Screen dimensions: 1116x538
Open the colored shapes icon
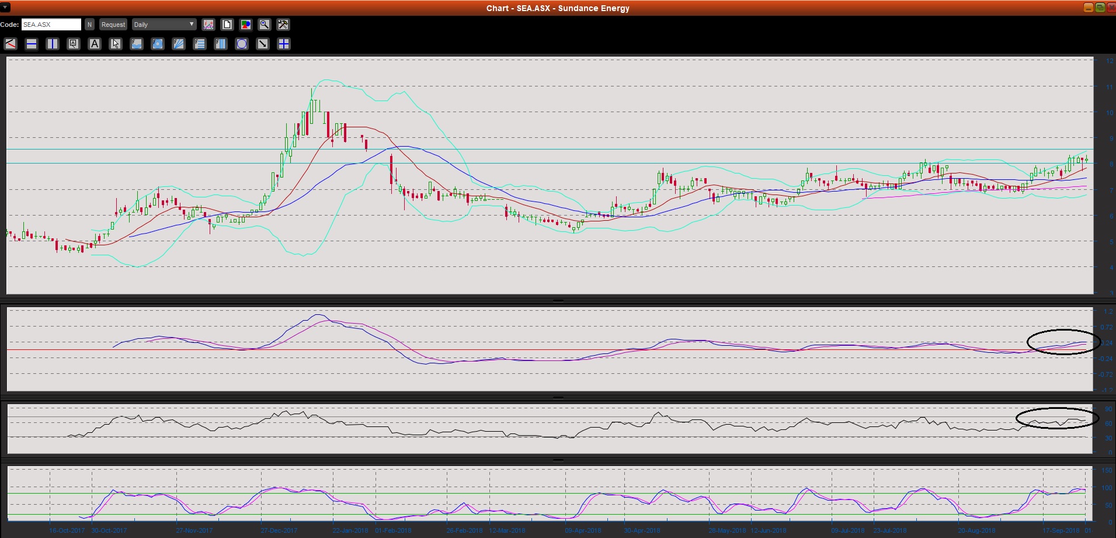tap(246, 25)
